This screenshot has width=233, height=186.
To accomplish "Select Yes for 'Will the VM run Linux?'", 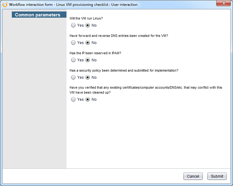I will click(73, 25).
